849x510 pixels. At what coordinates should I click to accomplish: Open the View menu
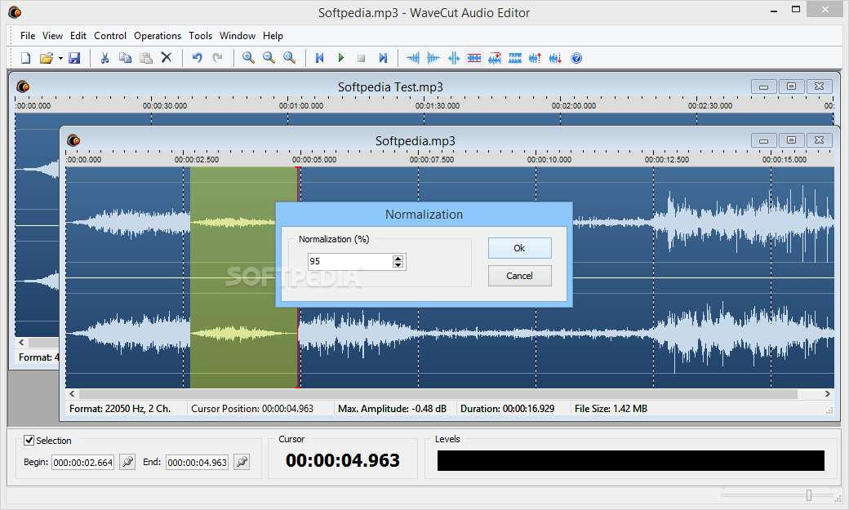point(52,36)
